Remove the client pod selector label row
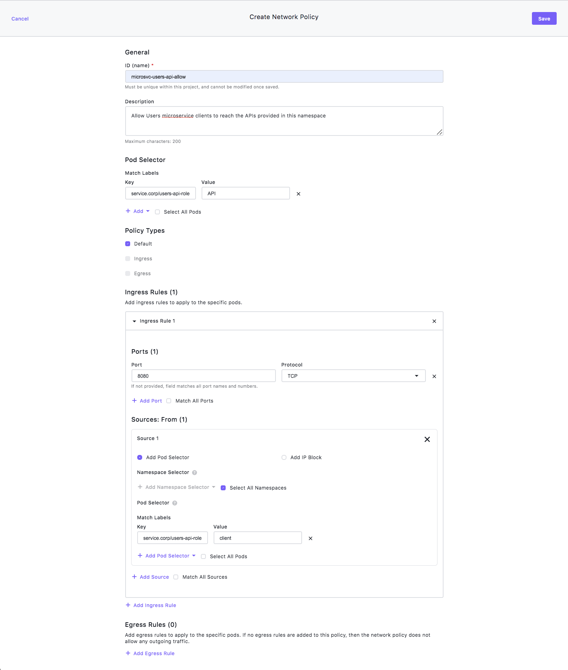This screenshot has width=568, height=670. (311, 538)
